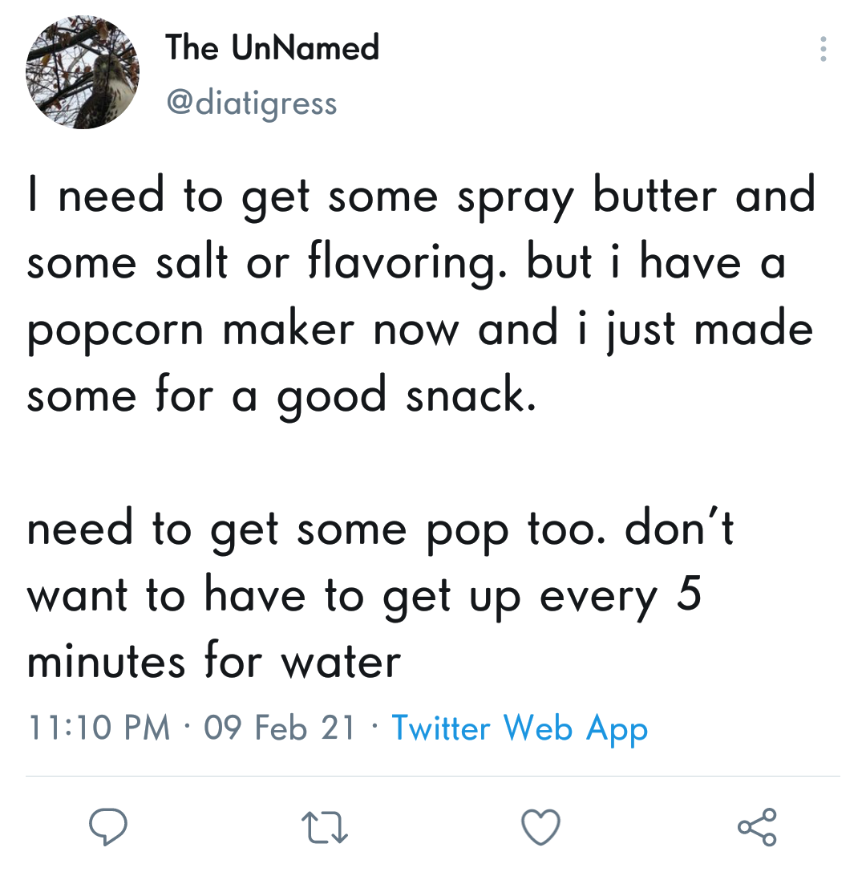
Task: Click the word 'flavoring' in the tweet
Action: coord(407,264)
